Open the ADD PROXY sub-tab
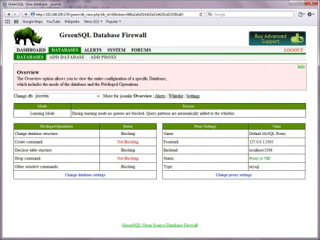Image resolution: width=320 pixels, height=240 pixels. [103, 57]
